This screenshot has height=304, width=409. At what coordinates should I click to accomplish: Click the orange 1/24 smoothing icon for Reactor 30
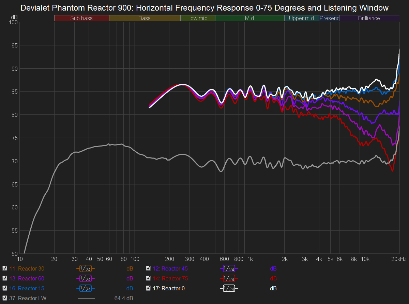click(x=86, y=269)
